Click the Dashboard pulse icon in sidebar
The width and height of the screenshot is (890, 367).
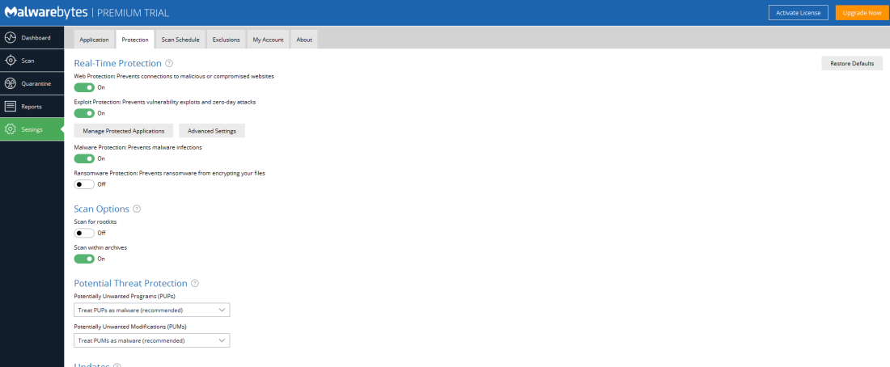[11, 38]
